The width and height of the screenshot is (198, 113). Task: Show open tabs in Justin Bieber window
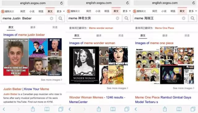click(61, 109)
